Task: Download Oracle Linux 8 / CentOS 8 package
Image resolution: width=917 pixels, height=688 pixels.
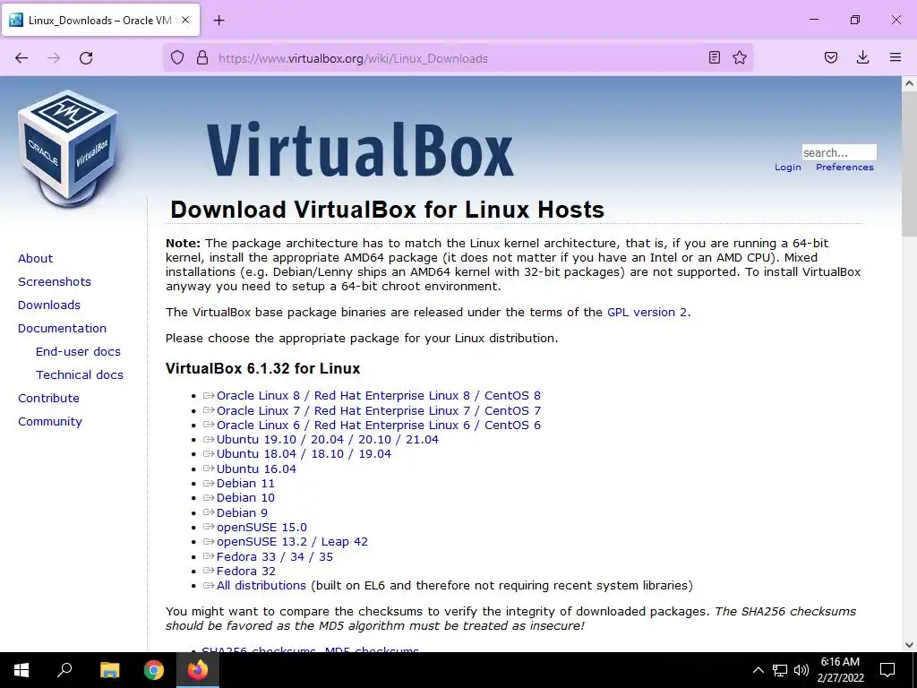Action: (379, 396)
